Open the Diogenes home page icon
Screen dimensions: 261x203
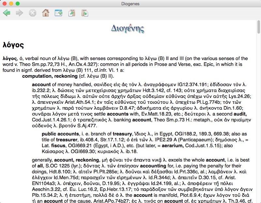[x=46, y=13]
